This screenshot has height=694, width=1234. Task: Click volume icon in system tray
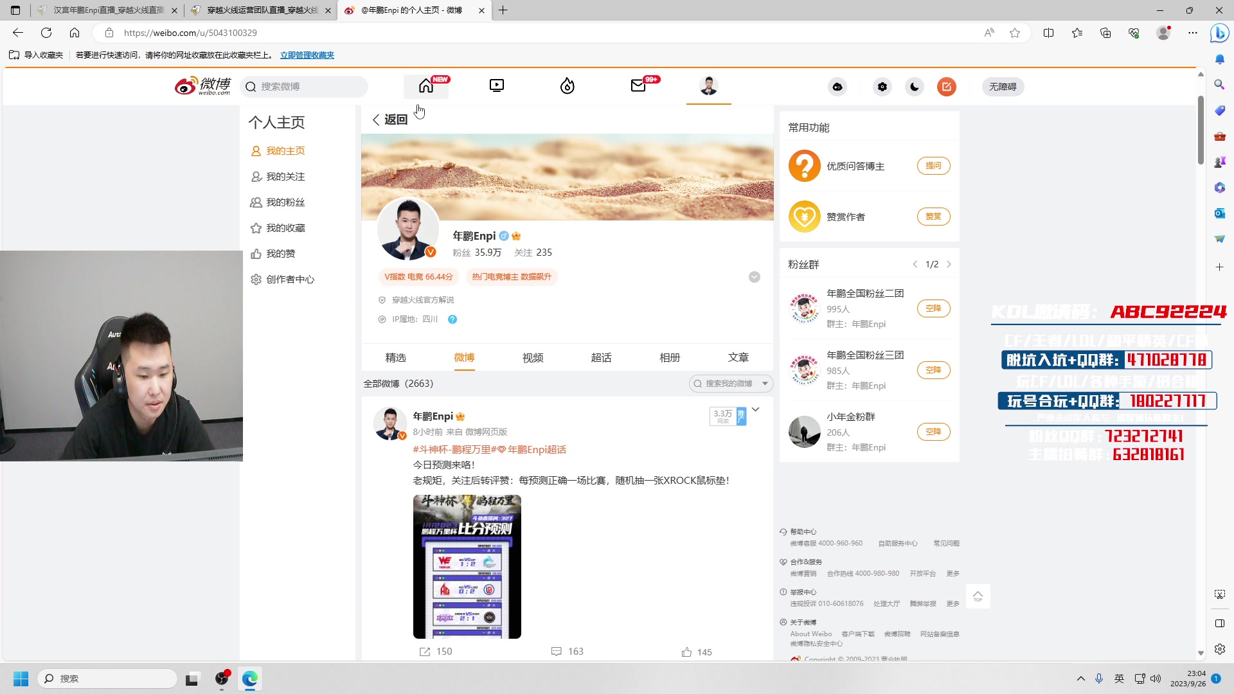point(1156,679)
